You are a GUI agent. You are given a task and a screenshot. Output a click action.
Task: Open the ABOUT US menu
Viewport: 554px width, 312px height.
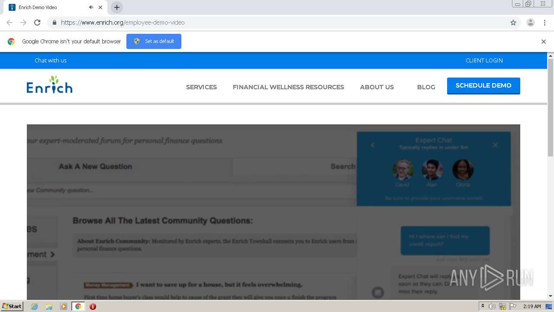[377, 87]
